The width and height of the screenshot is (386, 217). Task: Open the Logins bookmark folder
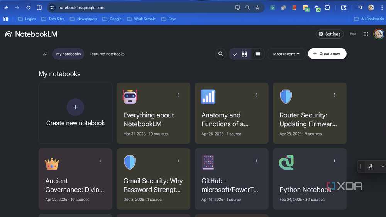(x=27, y=19)
